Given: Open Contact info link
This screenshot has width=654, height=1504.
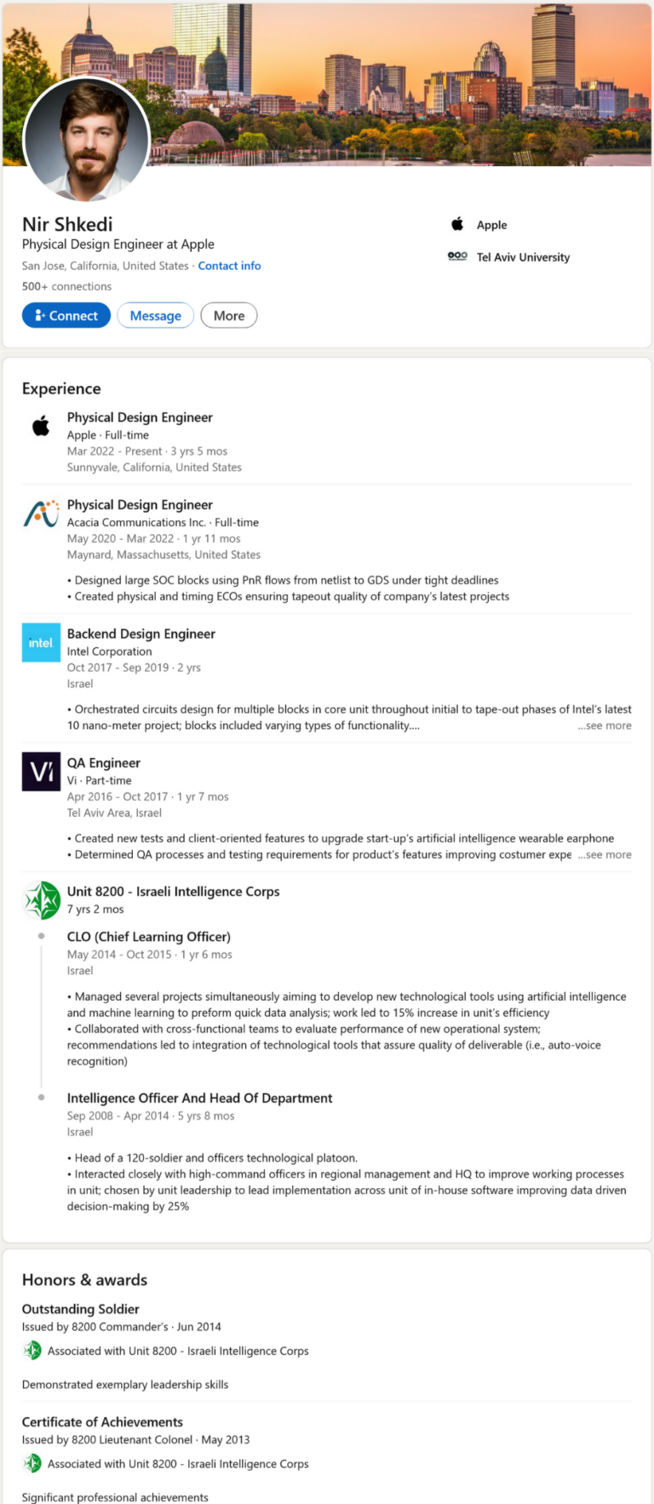Looking at the screenshot, I should tap(229, 265).
